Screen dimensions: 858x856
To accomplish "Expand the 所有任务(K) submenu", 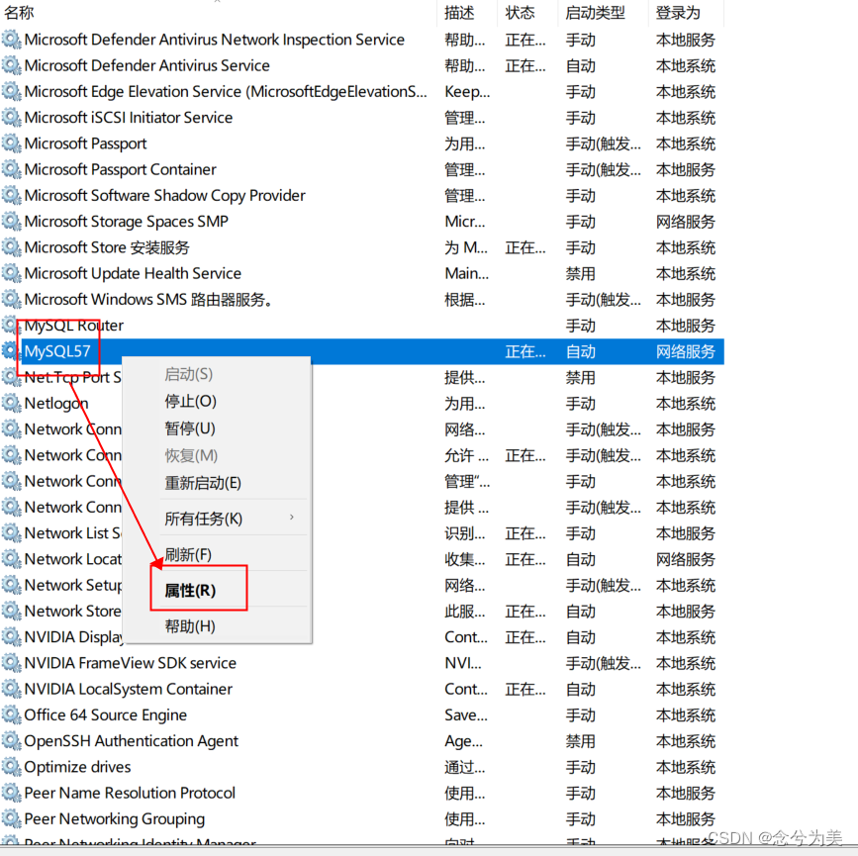I will pyautogui.click(x=204, y=519).
